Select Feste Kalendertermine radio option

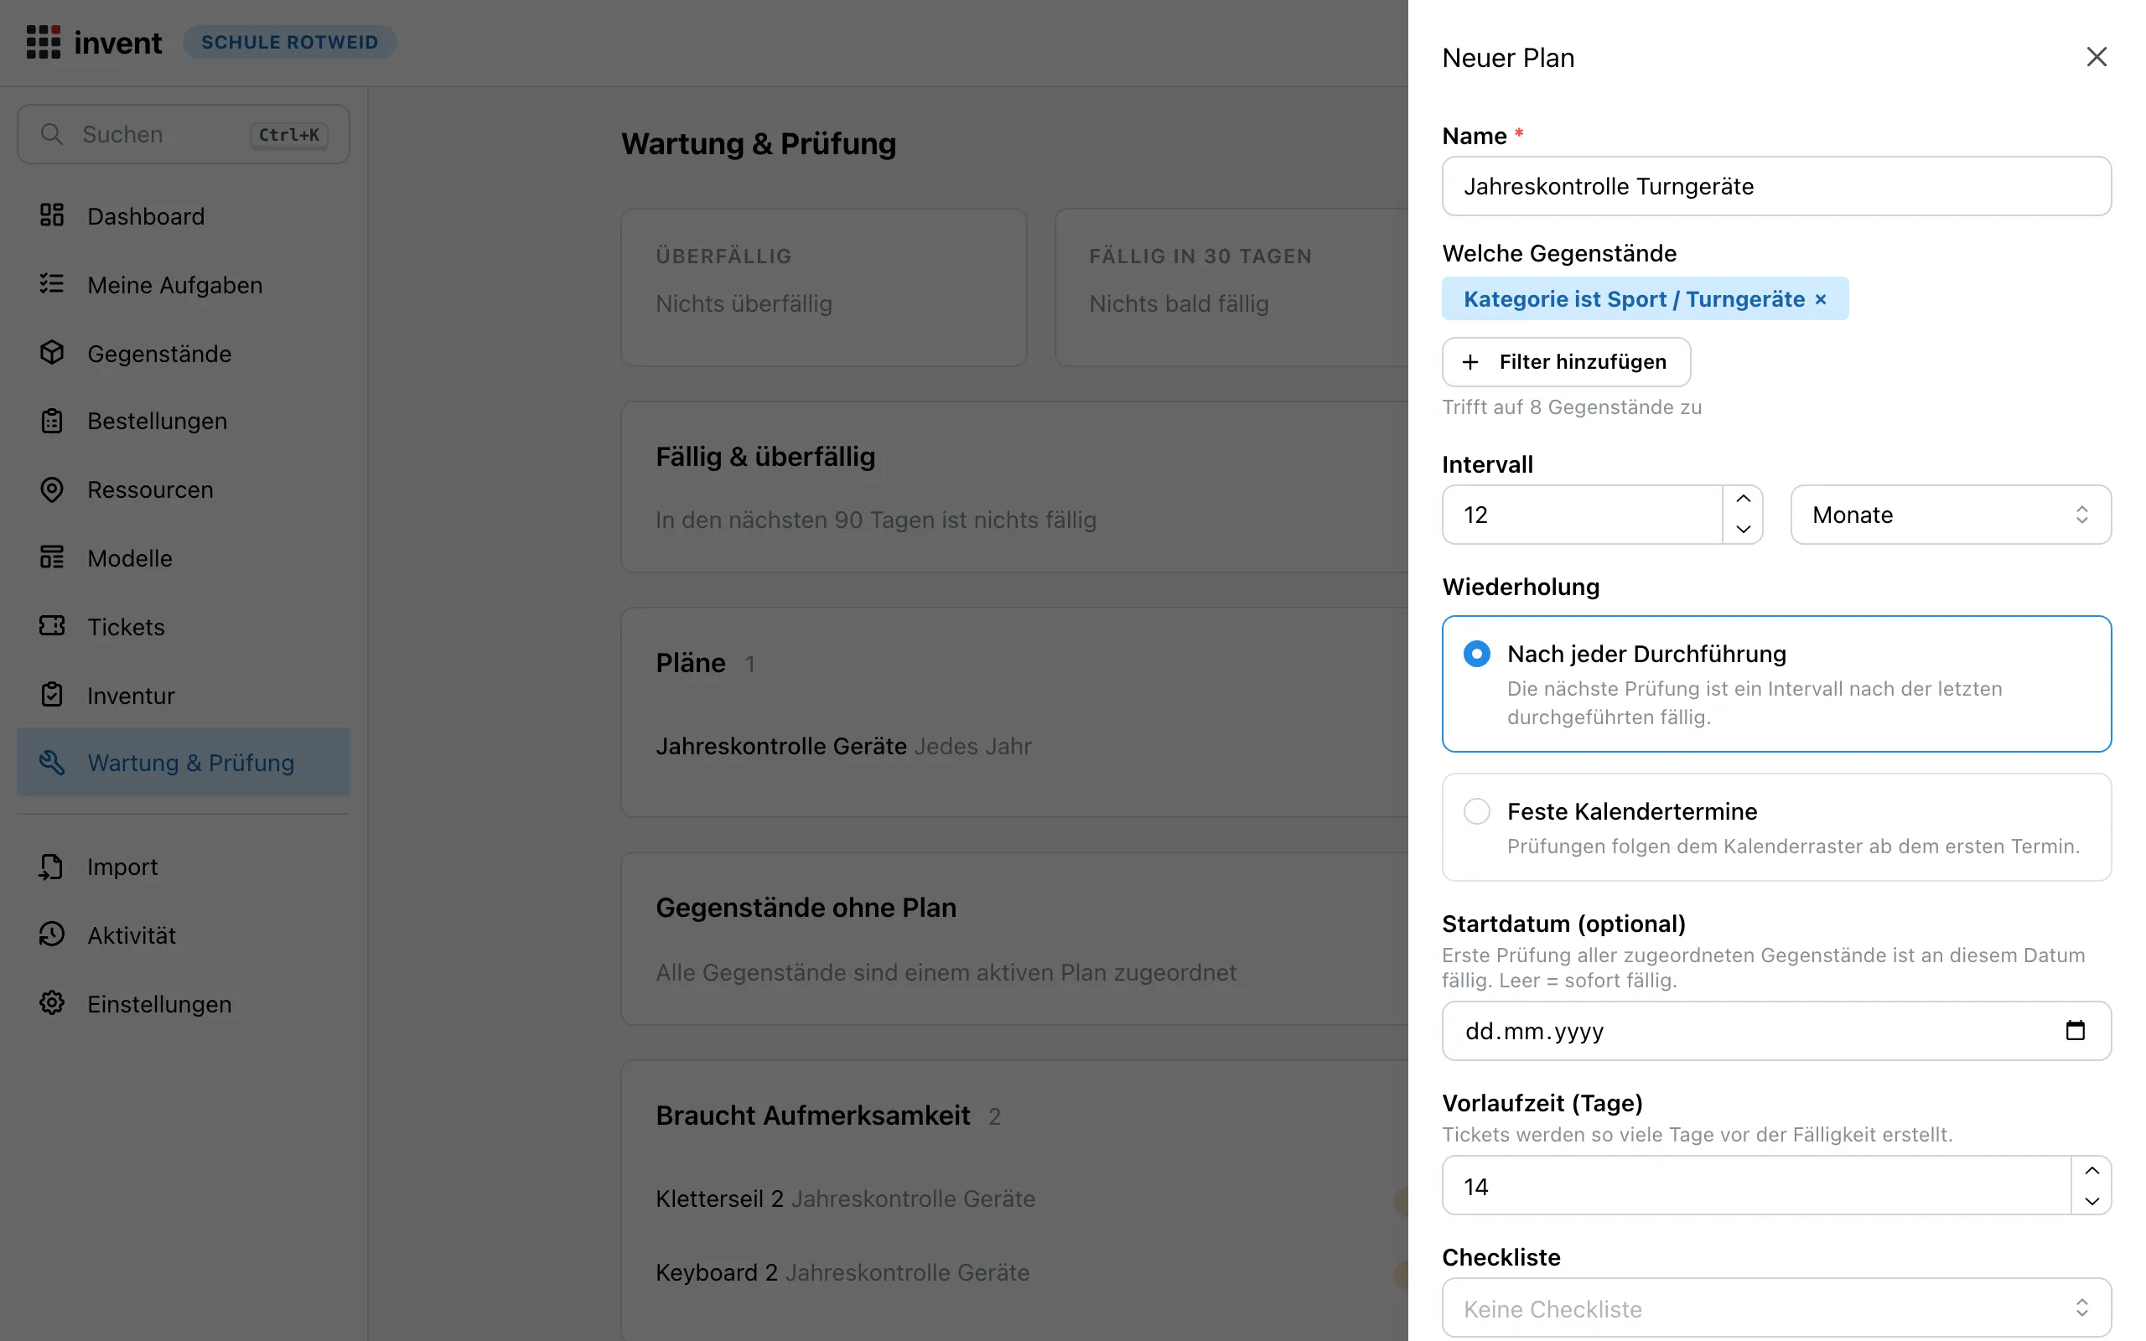[1476, 810]
